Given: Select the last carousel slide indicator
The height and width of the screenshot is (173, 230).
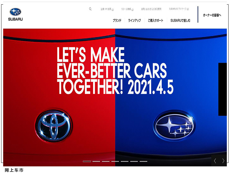Looking at the screenshot, I should 143,161.
